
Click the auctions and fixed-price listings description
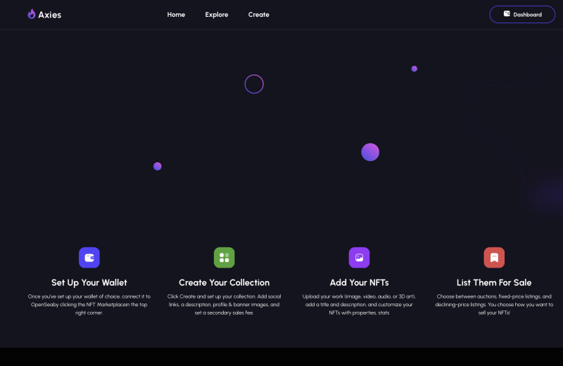[494, 304]
